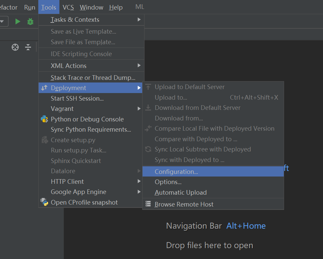The image size is (323, 259).
Task: Select Configuration... in Deployment submenu
Action: [x=176, y=172]
